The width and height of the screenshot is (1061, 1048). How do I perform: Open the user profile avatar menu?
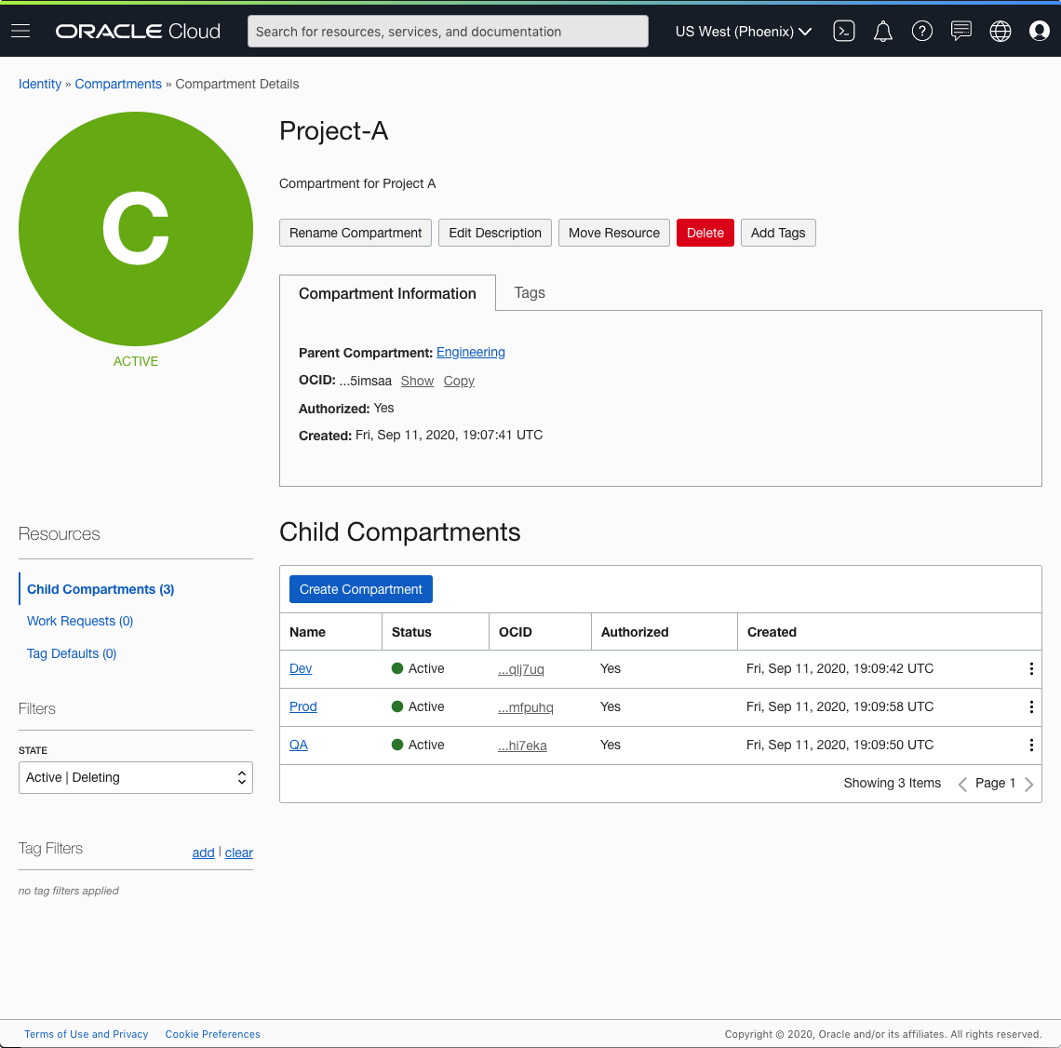[1040, 31]
